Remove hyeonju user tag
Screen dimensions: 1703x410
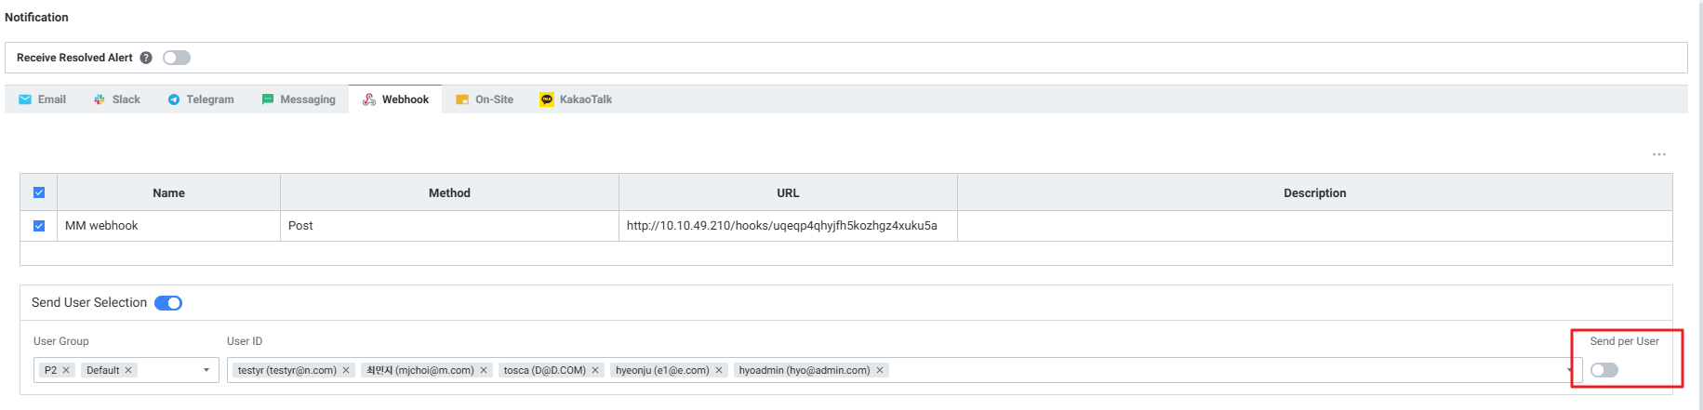[x=719, y=370]
